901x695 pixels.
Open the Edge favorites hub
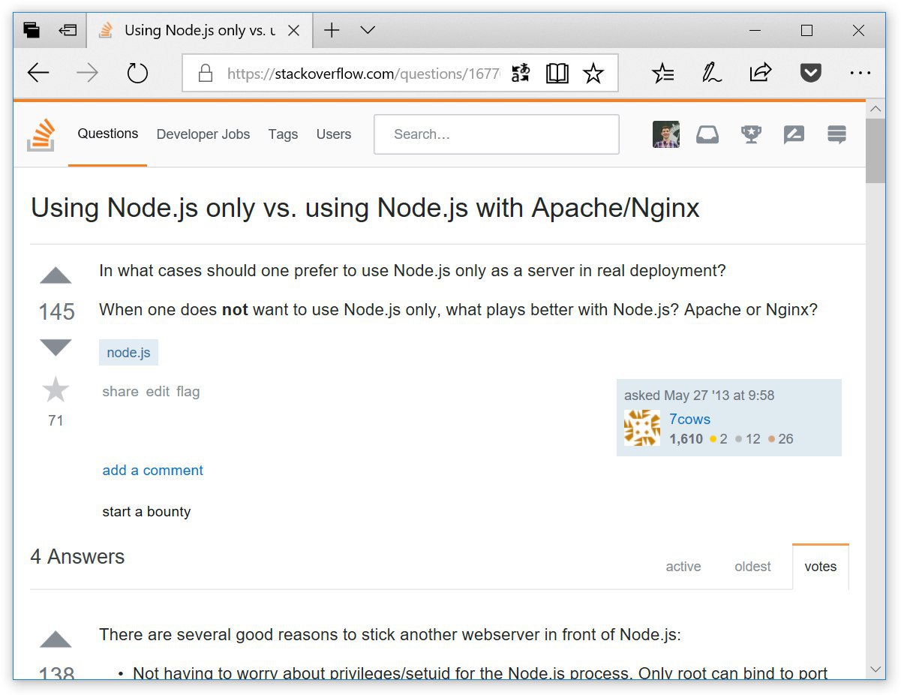tap(663, 73)
